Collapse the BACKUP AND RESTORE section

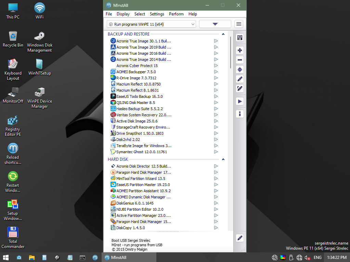tap(223, 34)
